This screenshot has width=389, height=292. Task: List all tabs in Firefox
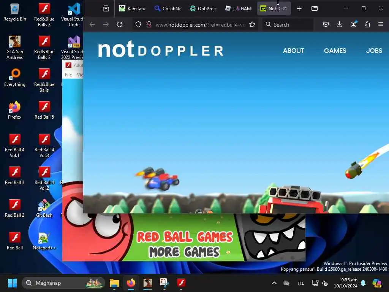coord(315,8)
